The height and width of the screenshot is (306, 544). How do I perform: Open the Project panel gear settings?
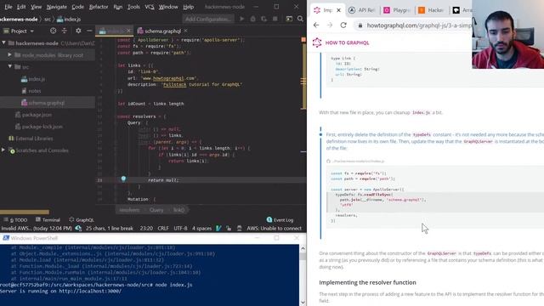[78, 31]
